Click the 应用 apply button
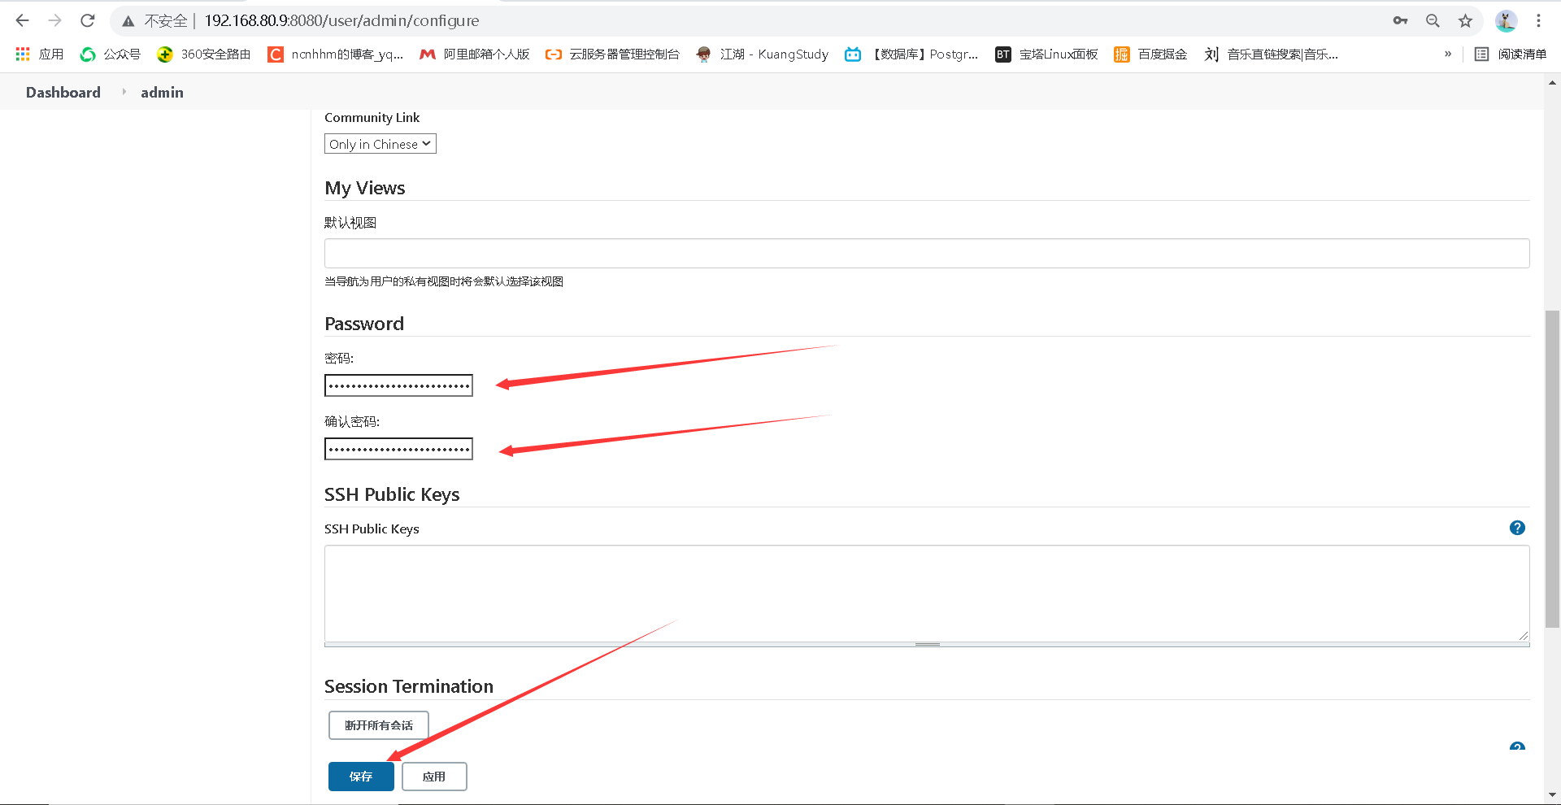 click(x=434, y=777)
